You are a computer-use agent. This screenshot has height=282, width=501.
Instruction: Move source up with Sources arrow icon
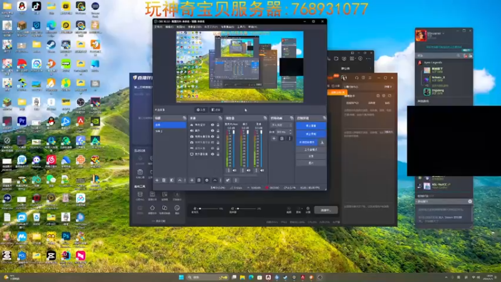[215, 180]
